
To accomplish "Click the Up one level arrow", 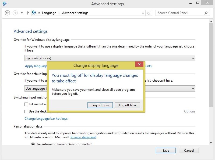I will (x=27, y=13).
